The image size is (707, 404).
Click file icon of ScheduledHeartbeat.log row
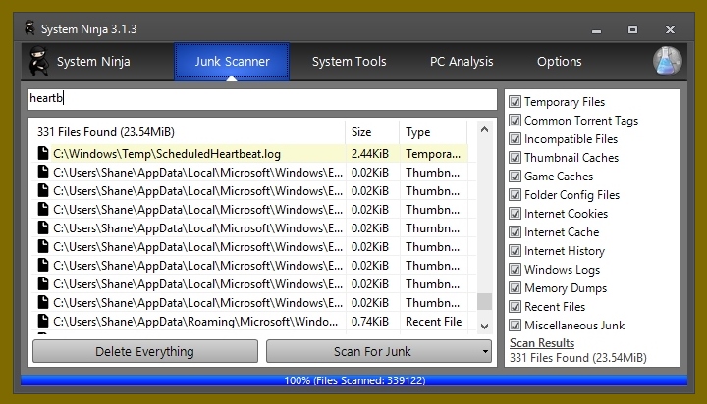pyautogui.click(x=43, y=154)
